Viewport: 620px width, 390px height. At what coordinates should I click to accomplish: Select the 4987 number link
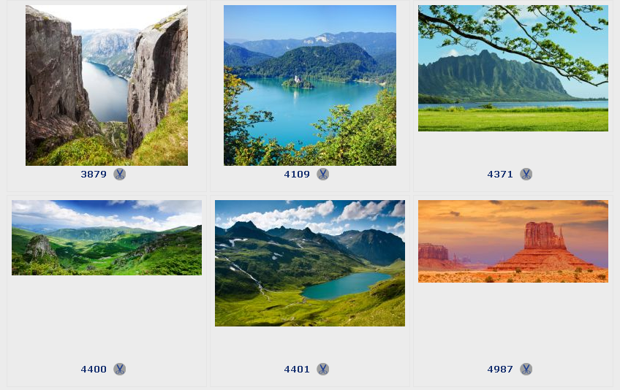click(500, 369)
